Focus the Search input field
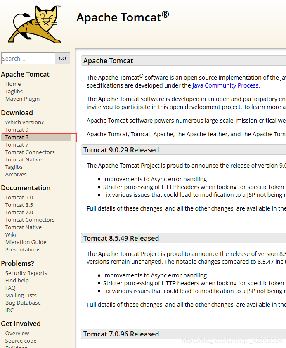This screenshot has width=286, height=348. click(28, 58)
